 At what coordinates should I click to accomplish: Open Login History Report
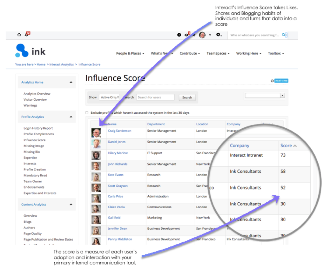coord(38,128)
